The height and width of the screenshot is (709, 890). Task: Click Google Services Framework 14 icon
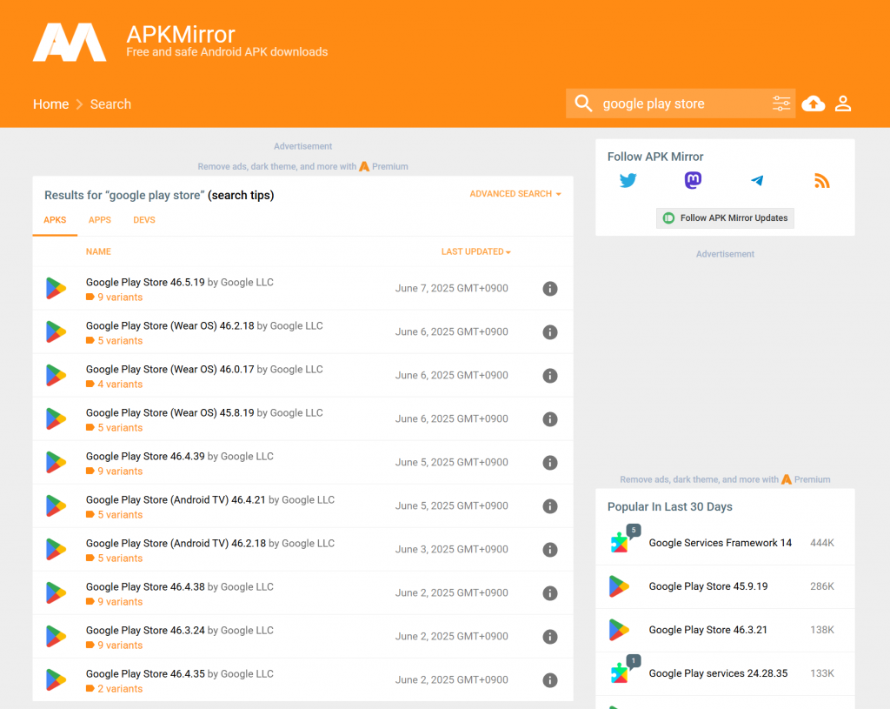click(619, 543)
